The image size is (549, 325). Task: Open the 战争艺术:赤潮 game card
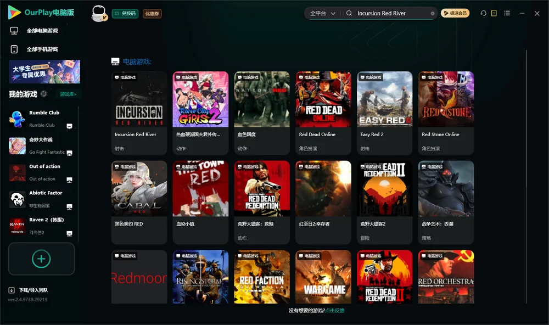pyautogui.click(x=446, y=202)
